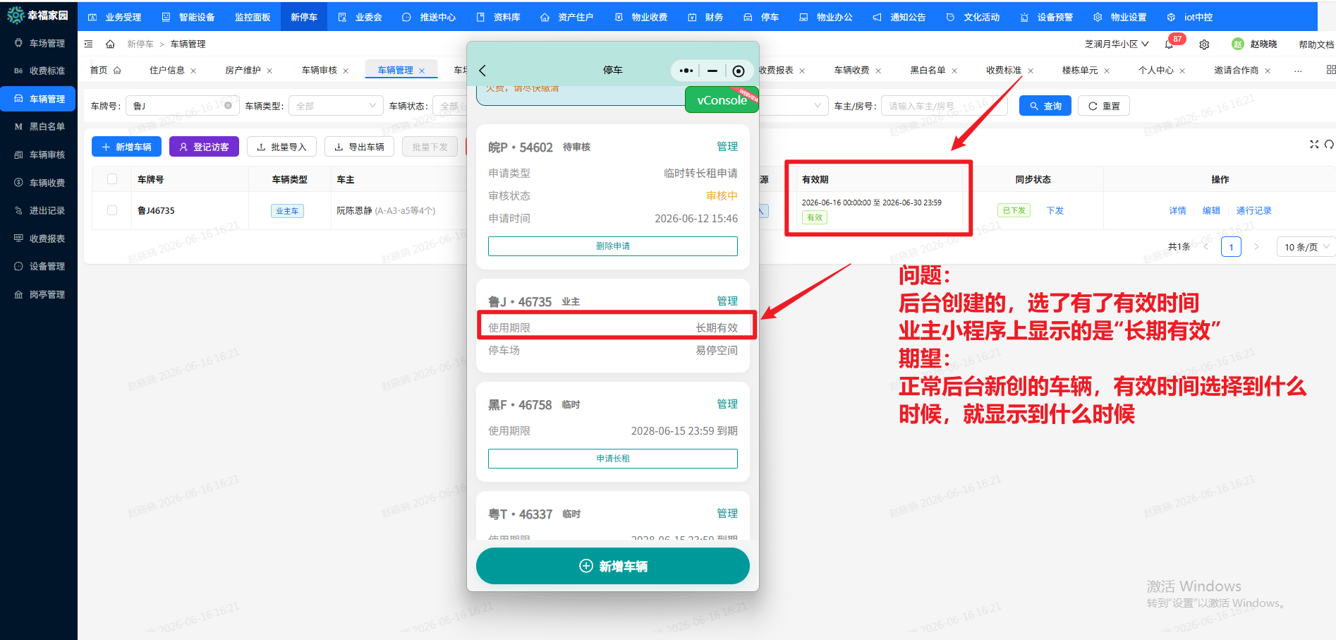This screenshot has width=1336, height=640.
Task: Open the 10 条/页 page size dropdown
Action: point(1306,247)
